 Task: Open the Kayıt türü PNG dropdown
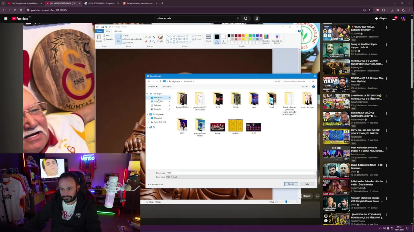(241, 177)
